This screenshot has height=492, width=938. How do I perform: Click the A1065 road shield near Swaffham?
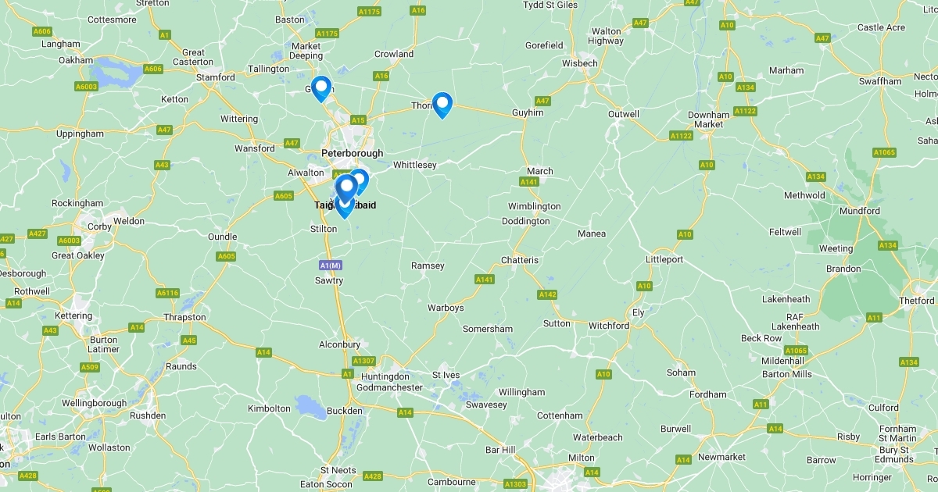tap(883, 152)
